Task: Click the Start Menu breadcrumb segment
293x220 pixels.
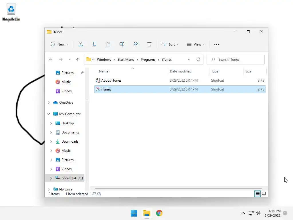Action: coord(126,60)
